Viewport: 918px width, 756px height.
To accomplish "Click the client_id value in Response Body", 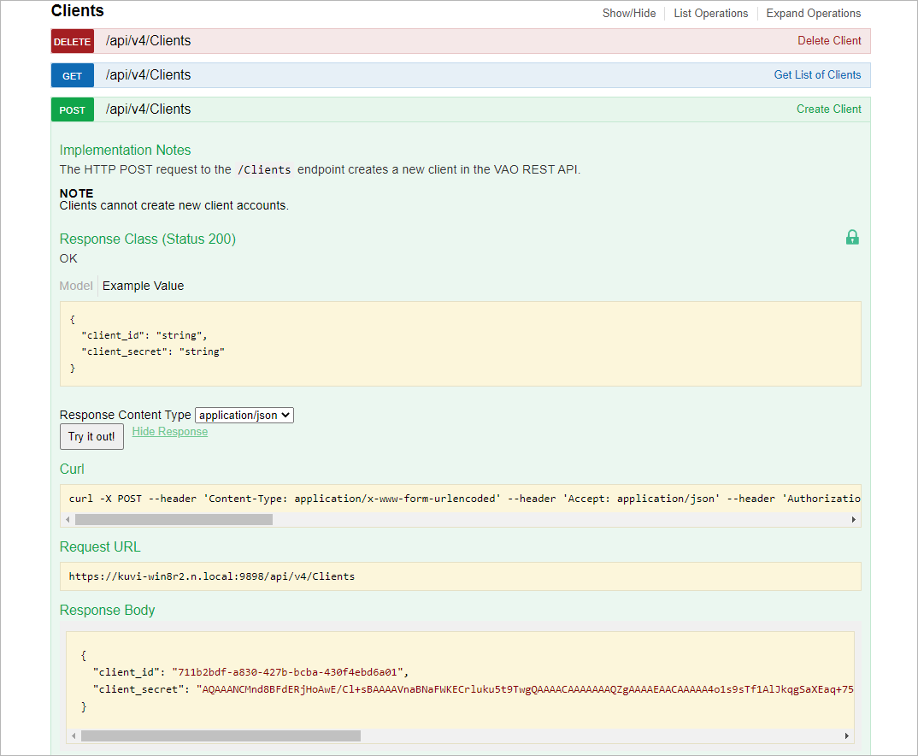I will [x=287, y=672].
